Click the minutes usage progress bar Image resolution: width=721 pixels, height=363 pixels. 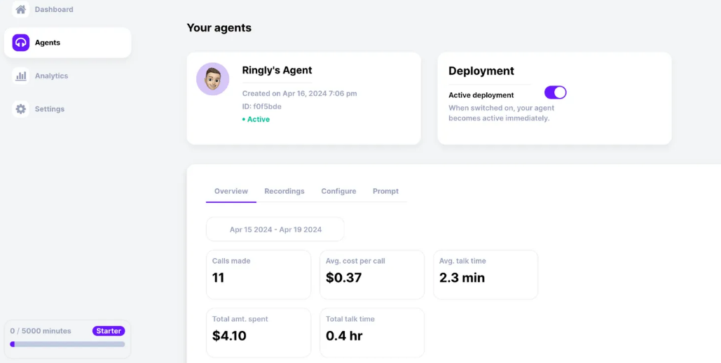tap(67, 344)
